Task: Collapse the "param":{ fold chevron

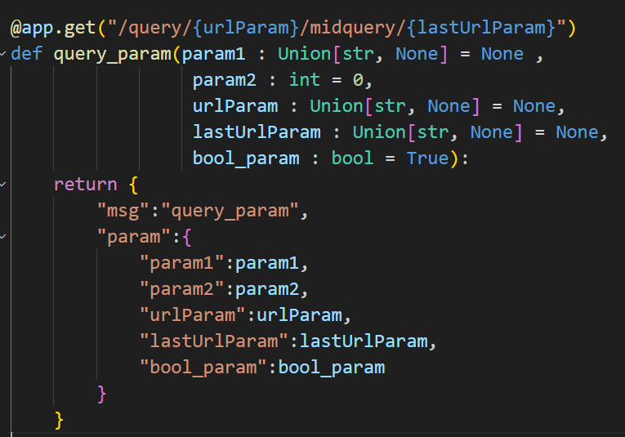Action: pos(2,237)
